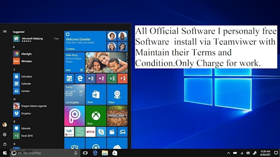Open the Connect devices tile
Image resolution: width=280 pixels, height=157 pixels.
[x=123, y=132]
